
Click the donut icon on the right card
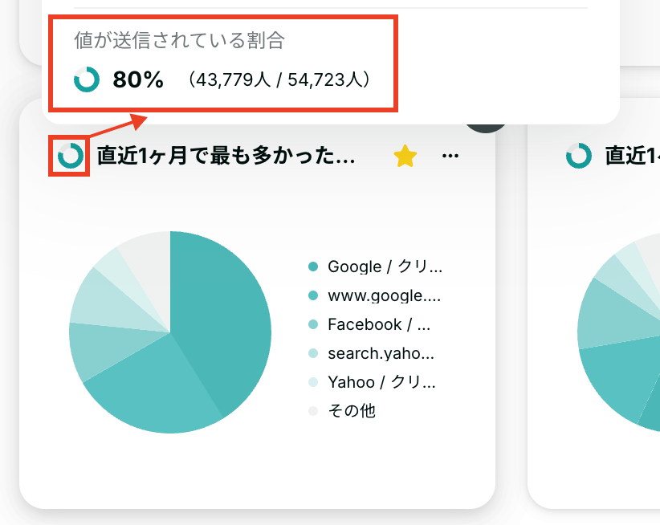tap(579, 156)
